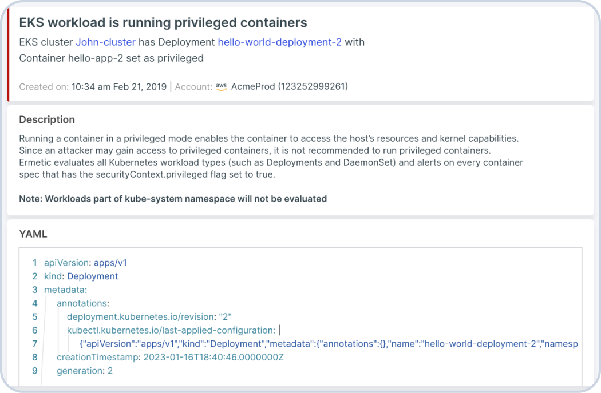
Task: Click the securityContext.privileged sentence in description
Action: [x=147, y=174]
